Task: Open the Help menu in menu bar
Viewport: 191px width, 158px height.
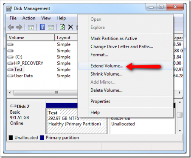Action: coord(61,18)
